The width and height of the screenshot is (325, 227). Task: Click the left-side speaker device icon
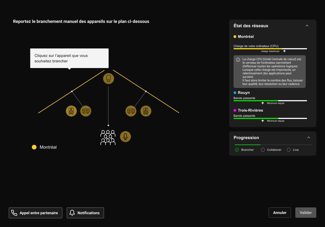coord(71,111)
